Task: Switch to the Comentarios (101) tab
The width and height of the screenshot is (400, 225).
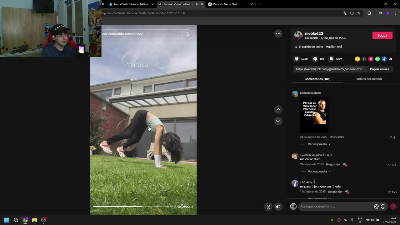Action: 317,79
